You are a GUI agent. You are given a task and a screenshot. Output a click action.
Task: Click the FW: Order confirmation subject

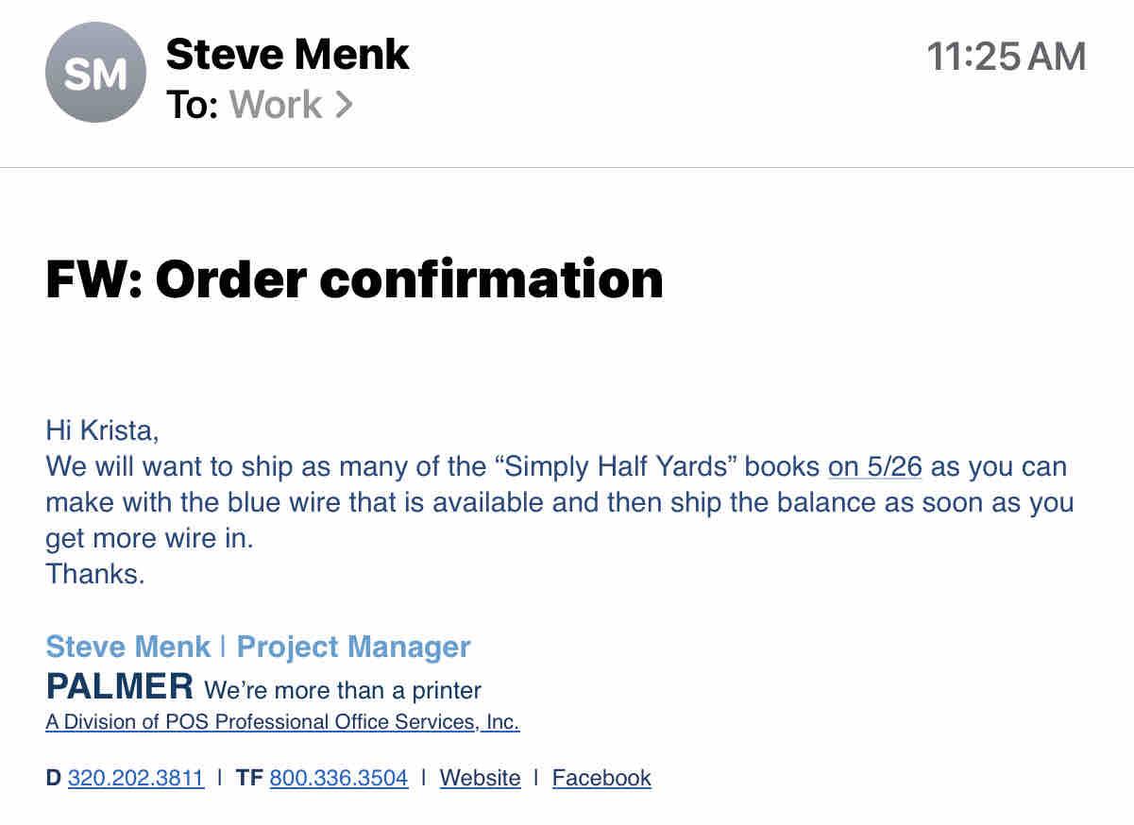pos(354,278)
